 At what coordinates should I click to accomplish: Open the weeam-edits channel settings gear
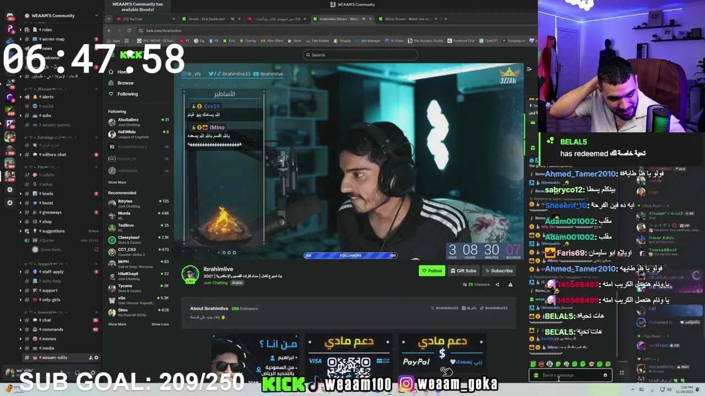click(96, 358)
